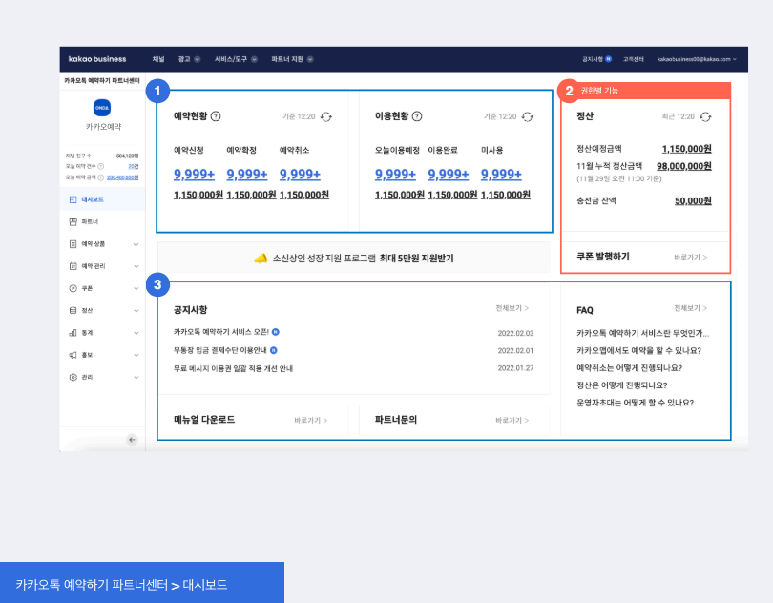This screenshot has width=773, height=603.
Task: Click the 카카오예약 ONDA profile logo
Action: point(102,108)
